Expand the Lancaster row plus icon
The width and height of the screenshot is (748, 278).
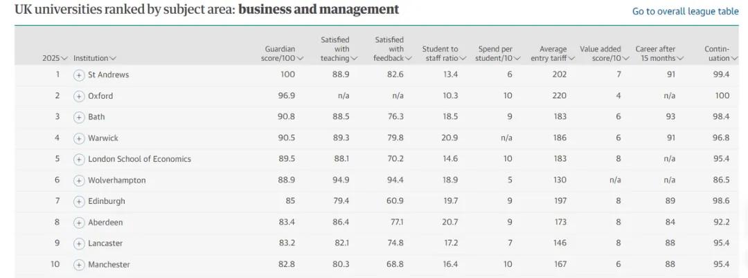[79, 243]
